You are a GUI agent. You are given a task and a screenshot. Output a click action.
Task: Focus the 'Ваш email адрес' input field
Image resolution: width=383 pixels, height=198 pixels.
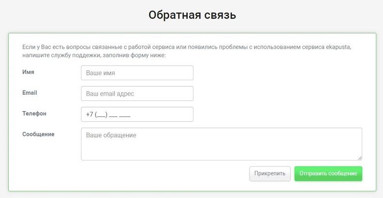coord(137,94)
